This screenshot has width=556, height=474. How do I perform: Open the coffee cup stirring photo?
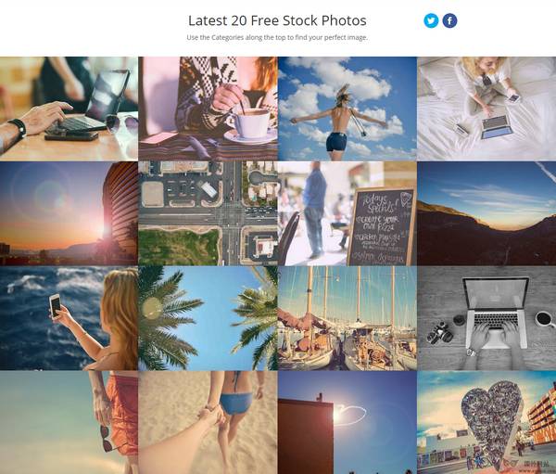pos(208,109)
